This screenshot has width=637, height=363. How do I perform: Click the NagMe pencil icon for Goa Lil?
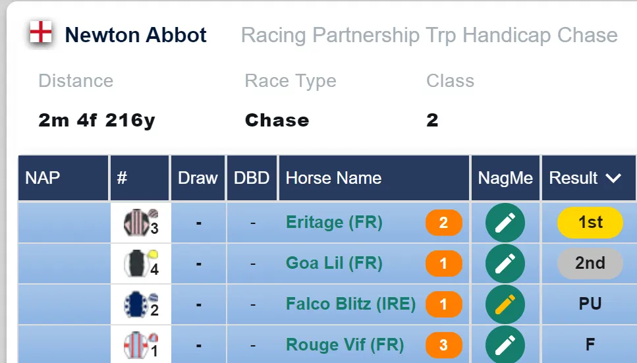505,264
